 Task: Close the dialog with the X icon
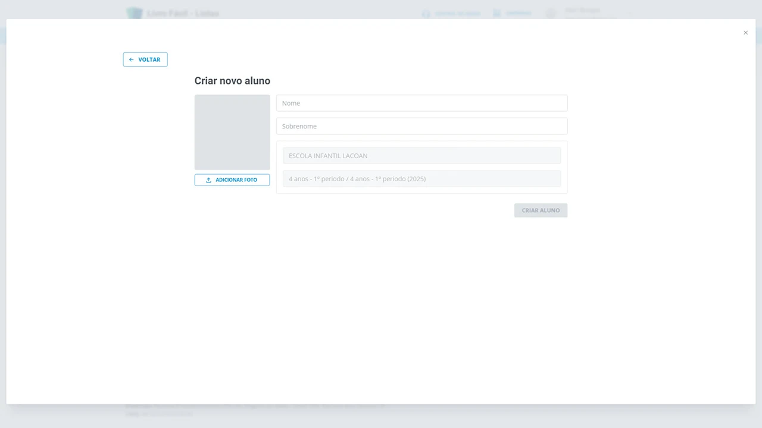click(x=745, y=33)
